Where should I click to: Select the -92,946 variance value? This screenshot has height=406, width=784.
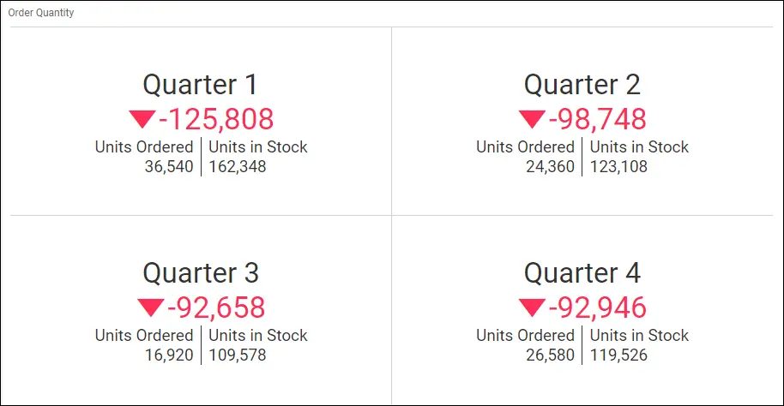[598, 307]
